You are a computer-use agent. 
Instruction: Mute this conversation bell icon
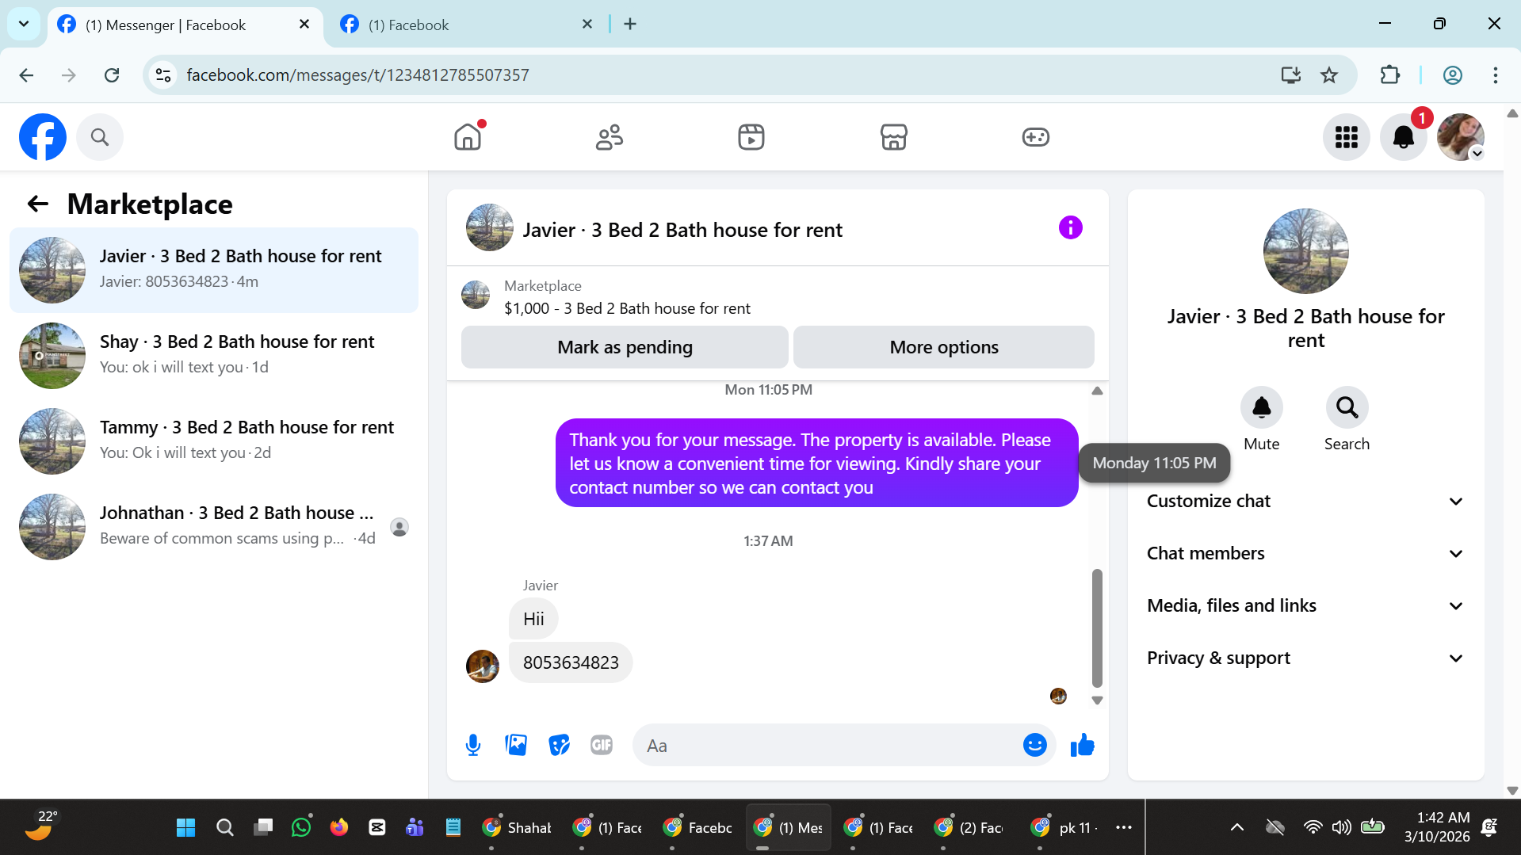click(1261, 407)
